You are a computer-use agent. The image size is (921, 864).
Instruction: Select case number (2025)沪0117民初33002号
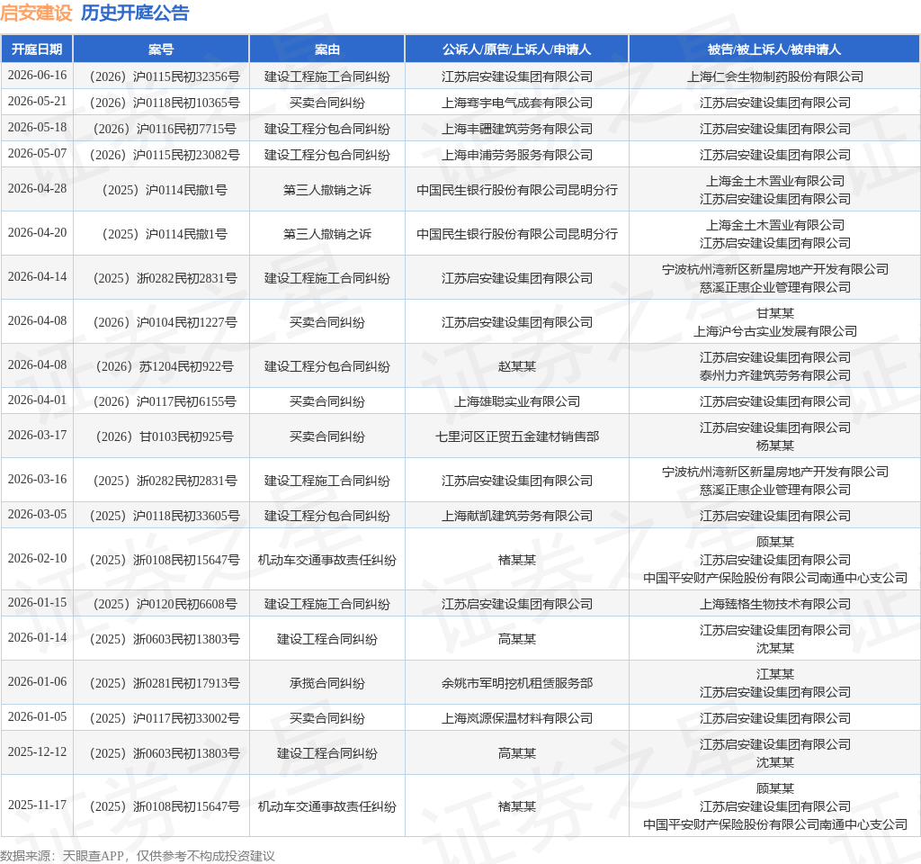pos(165,718)
